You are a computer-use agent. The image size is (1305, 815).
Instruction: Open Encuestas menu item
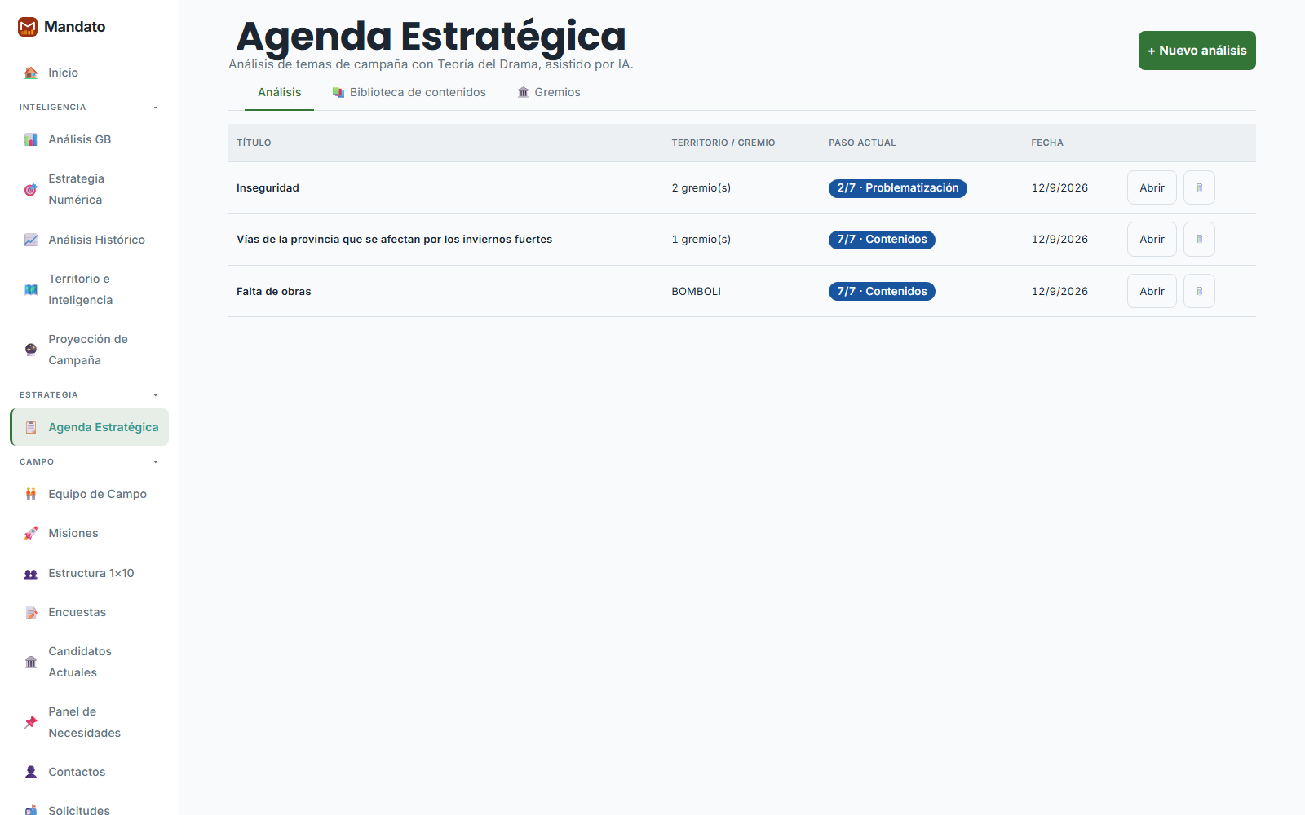point(90,613)
